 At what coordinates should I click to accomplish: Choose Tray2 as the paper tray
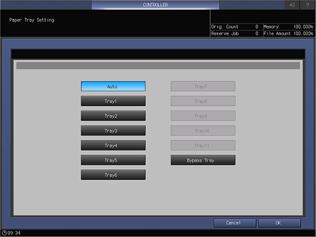click(113, 116)
